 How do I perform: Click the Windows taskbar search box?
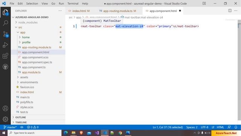click(x=35, y=133)
